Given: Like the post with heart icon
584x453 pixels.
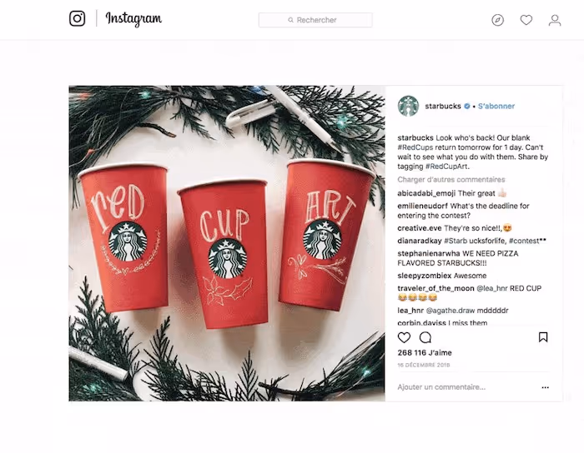Looking at the screenshot, I should (x=404, y=337).
